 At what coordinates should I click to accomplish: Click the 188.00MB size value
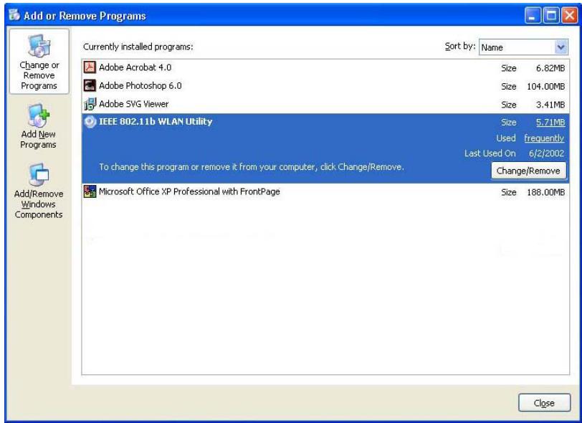[x=546, y=192]
